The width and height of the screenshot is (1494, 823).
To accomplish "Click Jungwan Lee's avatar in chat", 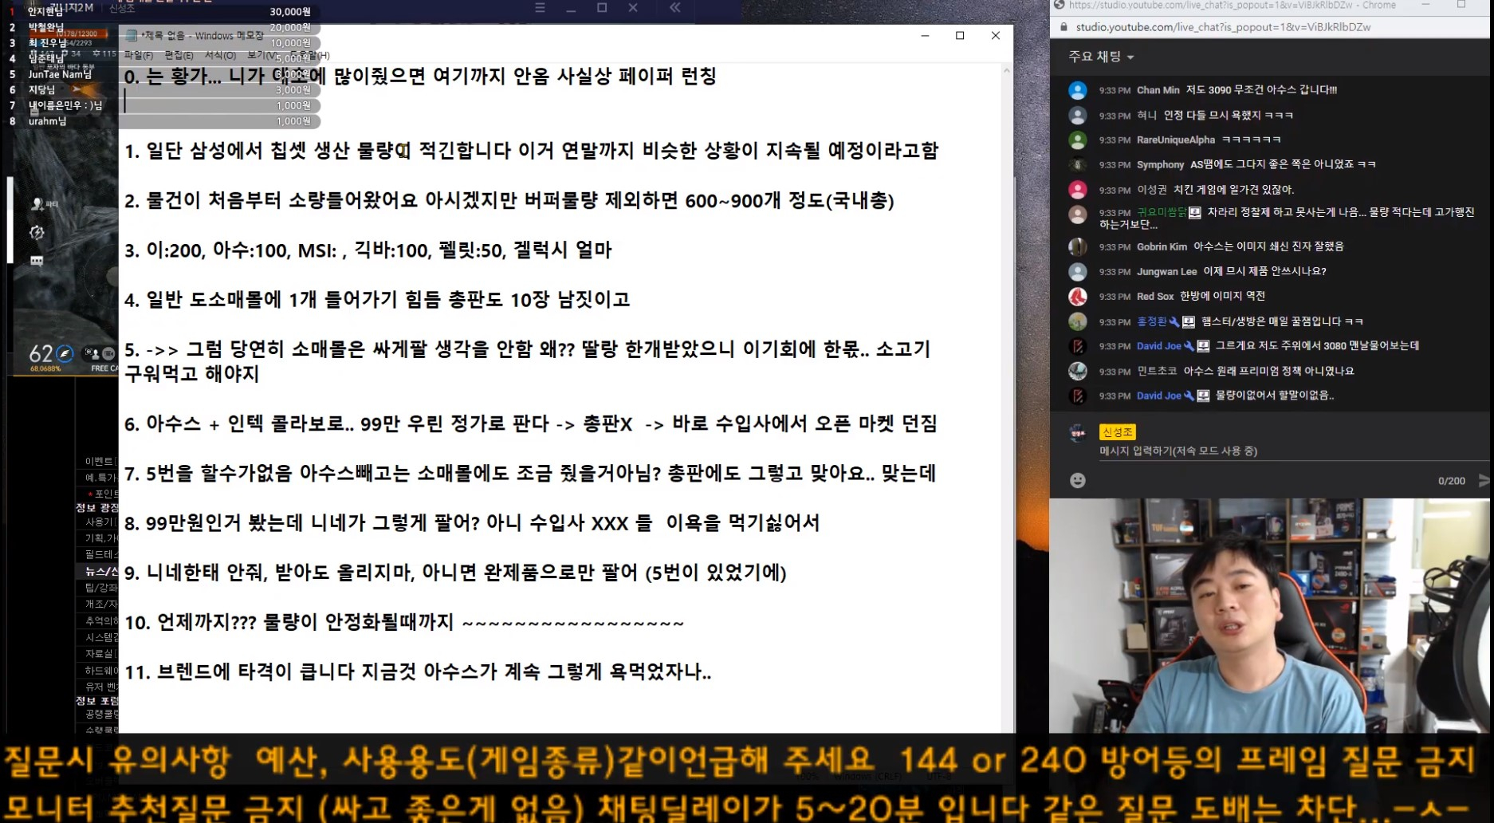I will [x=1077, y=272].
